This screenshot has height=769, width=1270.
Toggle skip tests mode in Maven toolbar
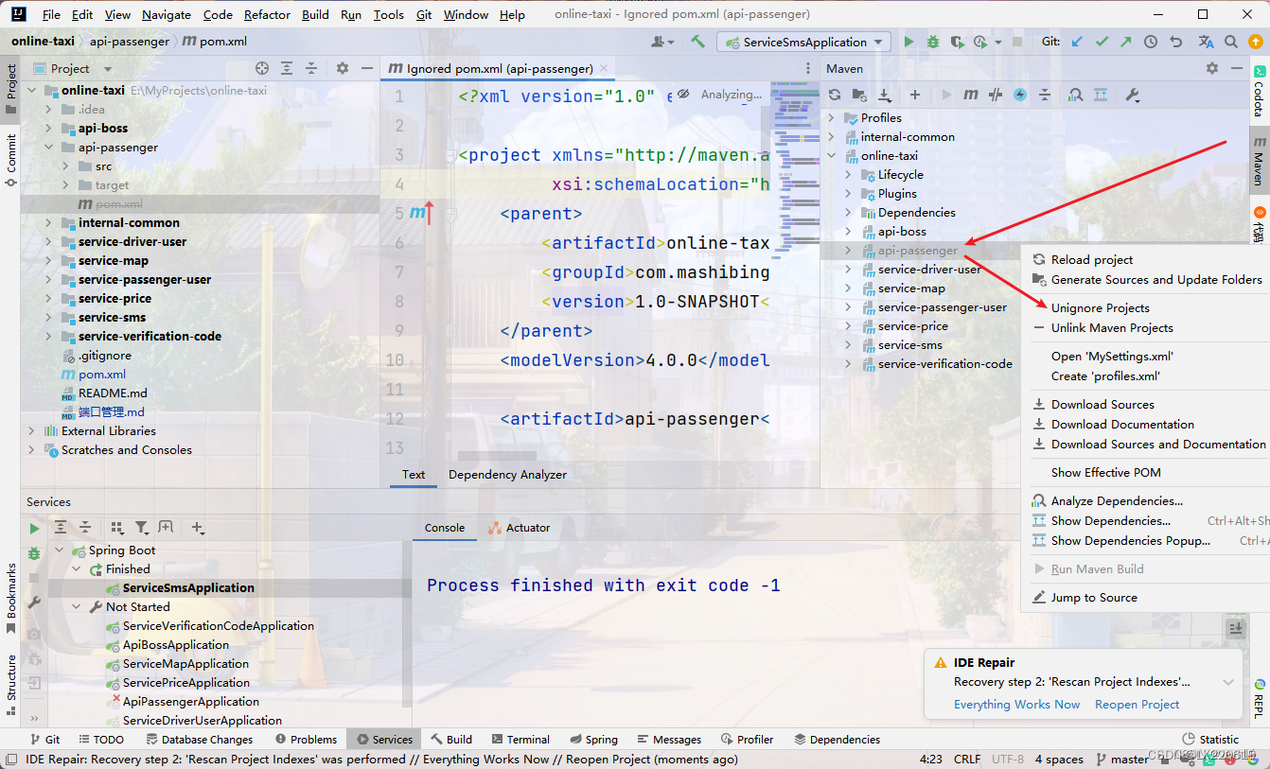coord(996,95)
